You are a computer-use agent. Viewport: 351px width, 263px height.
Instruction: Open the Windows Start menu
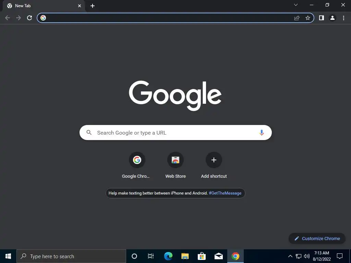click(8, 256)
